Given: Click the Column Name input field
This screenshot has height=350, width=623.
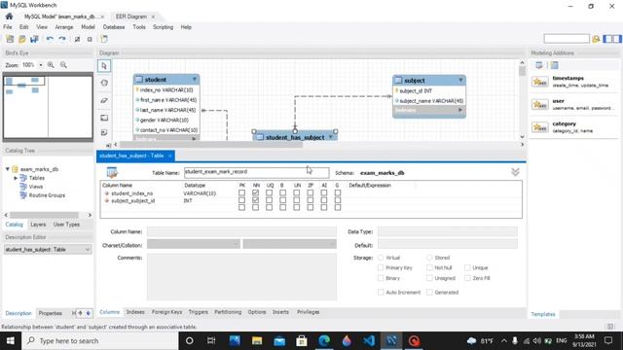Looking at the screenshot, I should [241, 231].
